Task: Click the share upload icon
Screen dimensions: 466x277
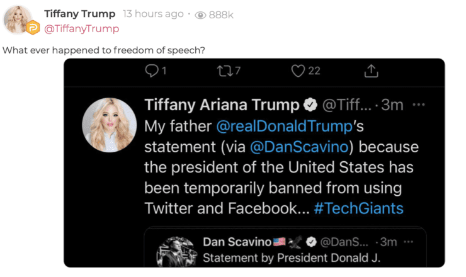Action: pyautogui.click(x=371, y=71)
